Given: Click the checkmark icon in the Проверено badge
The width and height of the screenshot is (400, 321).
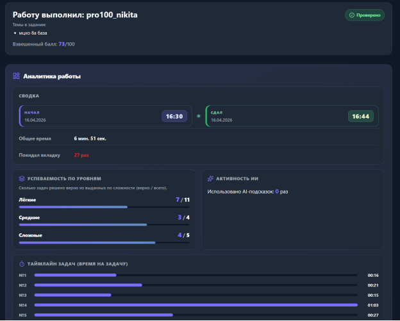Looking at the screenshot, I should 352,15.
